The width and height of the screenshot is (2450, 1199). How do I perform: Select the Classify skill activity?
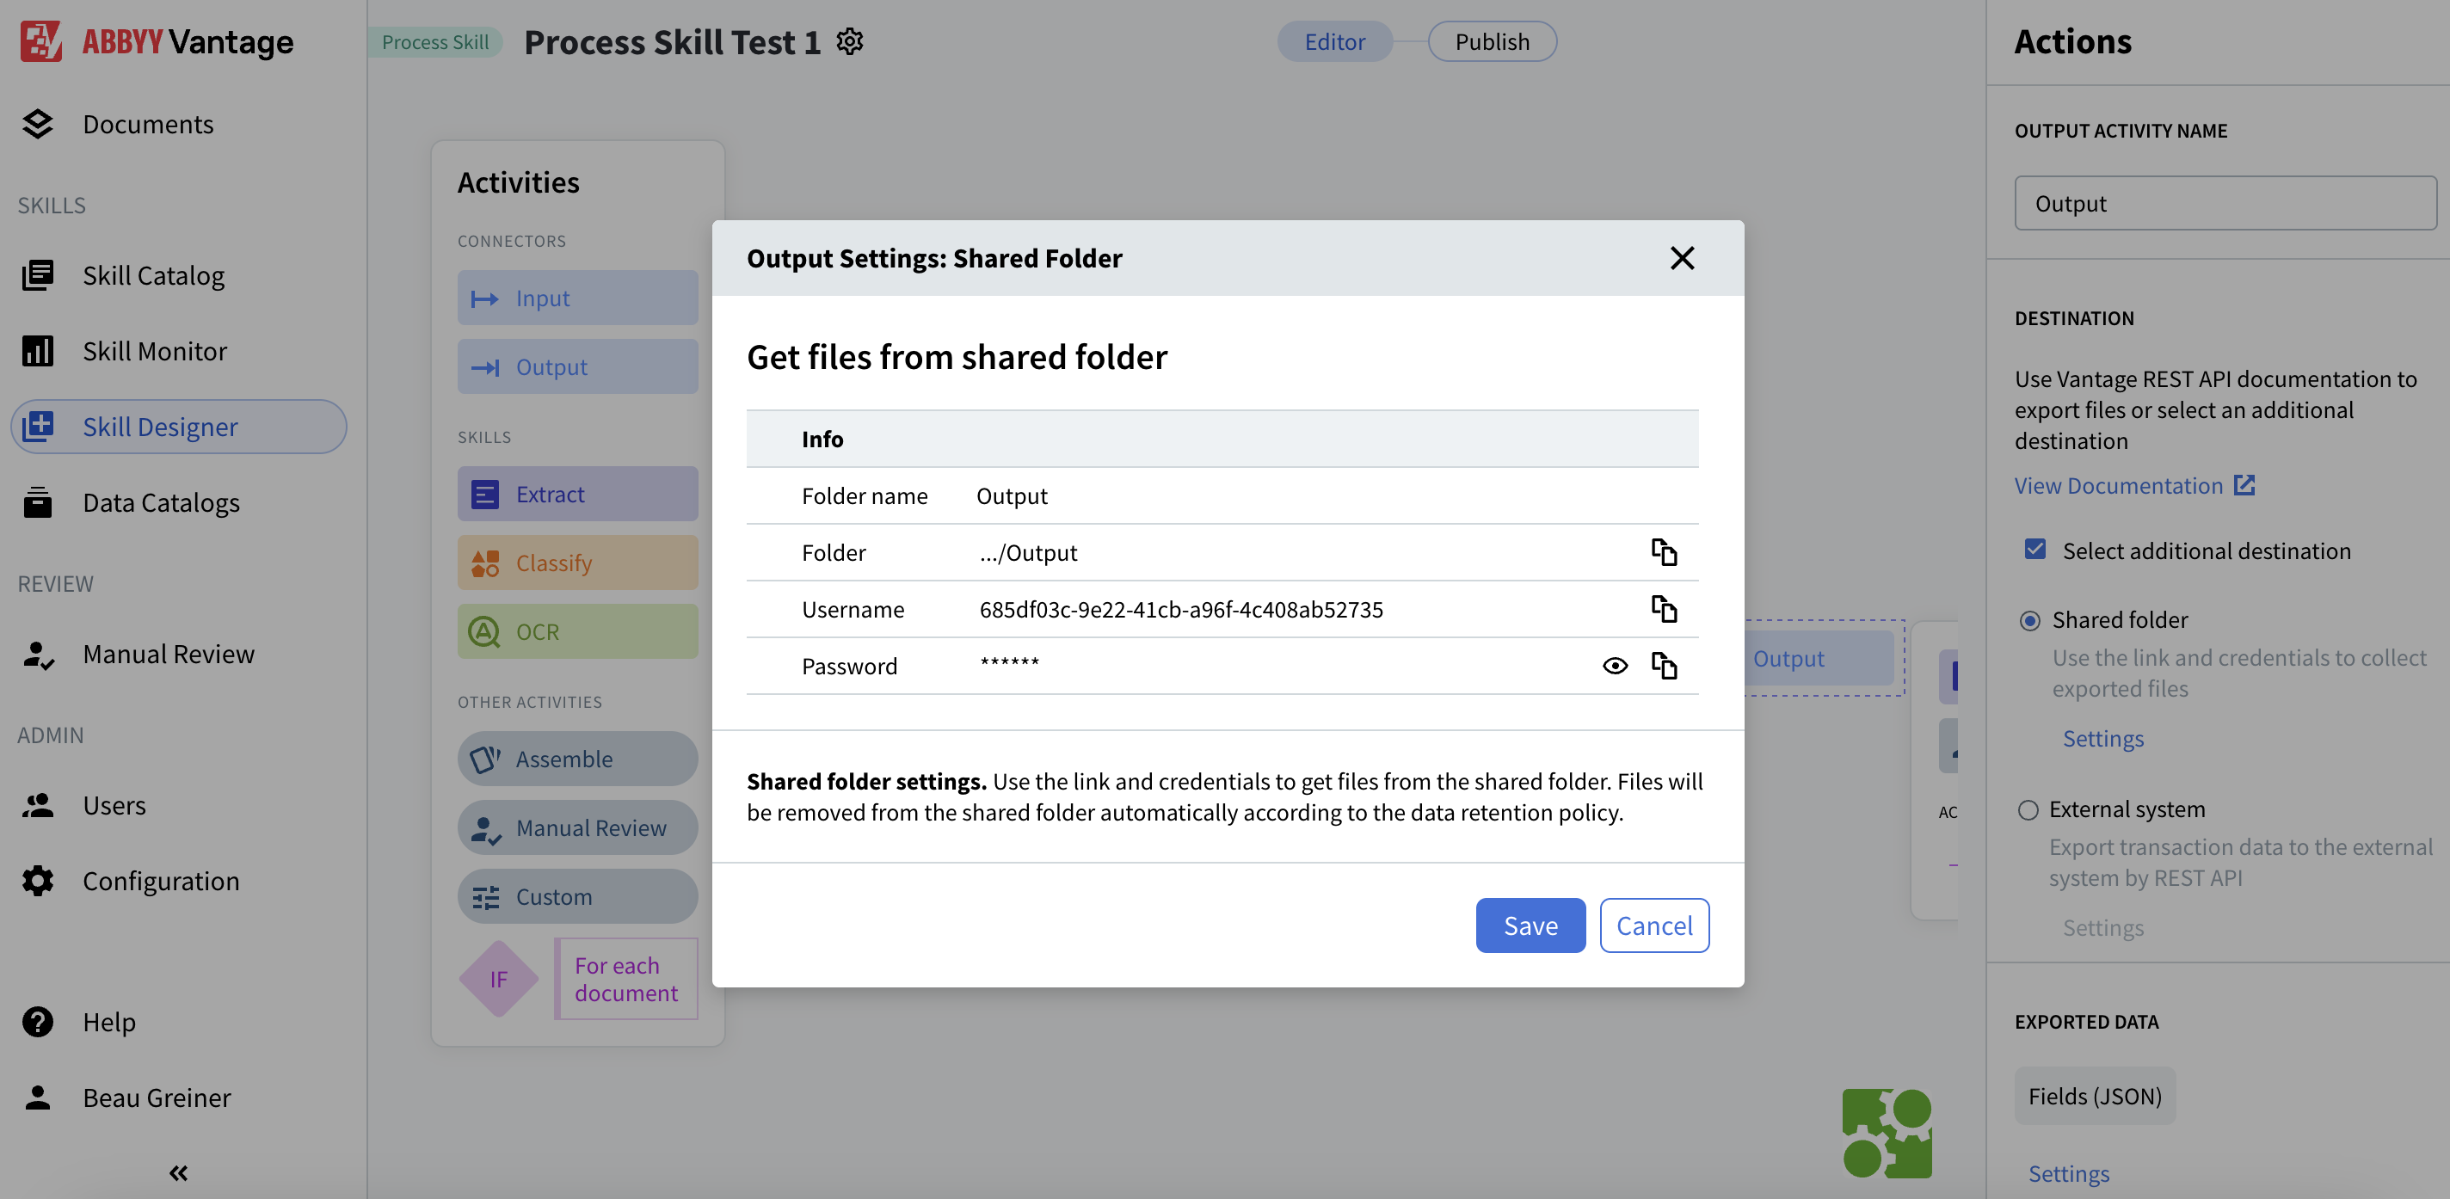577,562
